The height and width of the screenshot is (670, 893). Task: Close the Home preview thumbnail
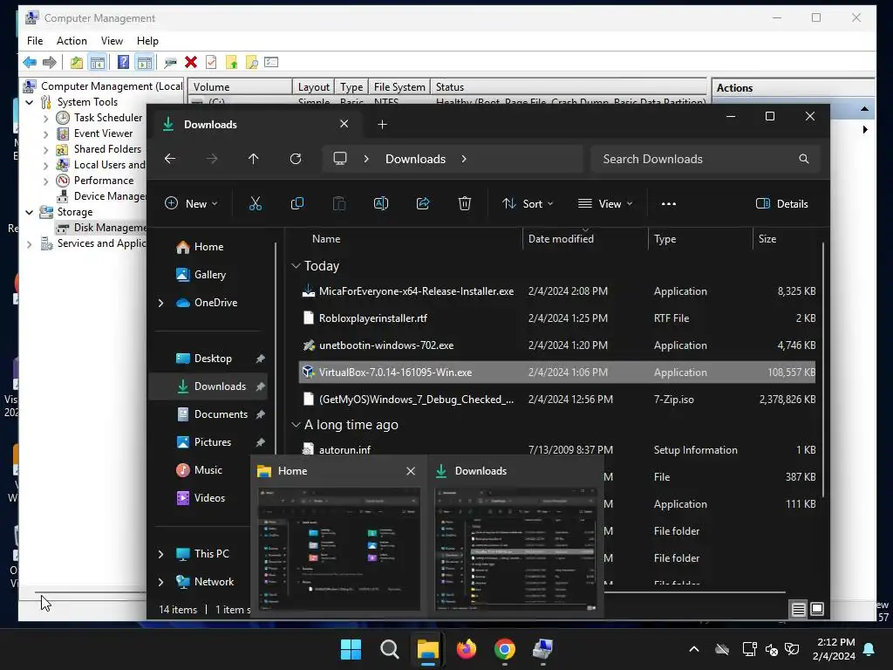pyautogui.click(x=411, y=470)
